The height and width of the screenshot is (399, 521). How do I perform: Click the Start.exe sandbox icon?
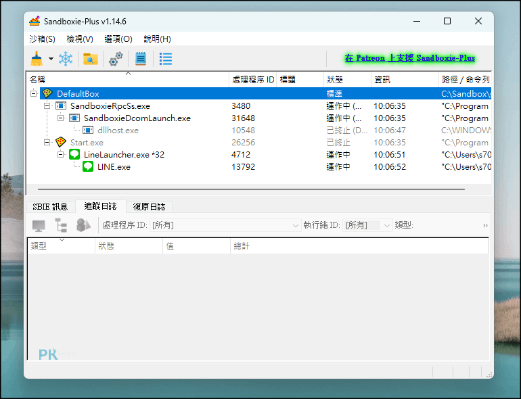[x=61, y=142]
